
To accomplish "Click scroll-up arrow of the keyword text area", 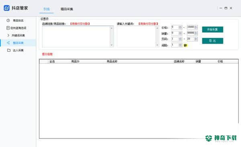I will (x=157, y=28).
